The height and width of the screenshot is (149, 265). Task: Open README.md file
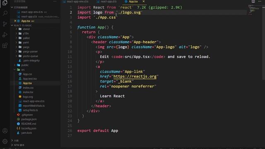coord(29,124)
